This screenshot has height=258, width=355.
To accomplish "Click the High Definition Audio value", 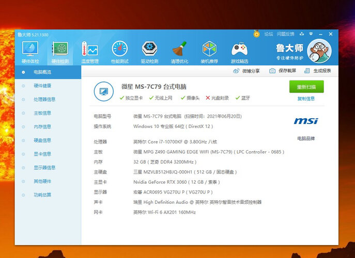I will pyautogui.click(x=197, y=202).
